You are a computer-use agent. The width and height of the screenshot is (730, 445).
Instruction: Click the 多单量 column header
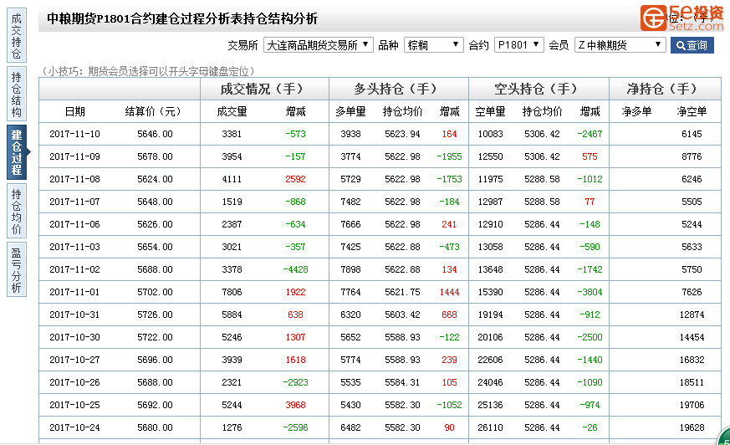350,112
